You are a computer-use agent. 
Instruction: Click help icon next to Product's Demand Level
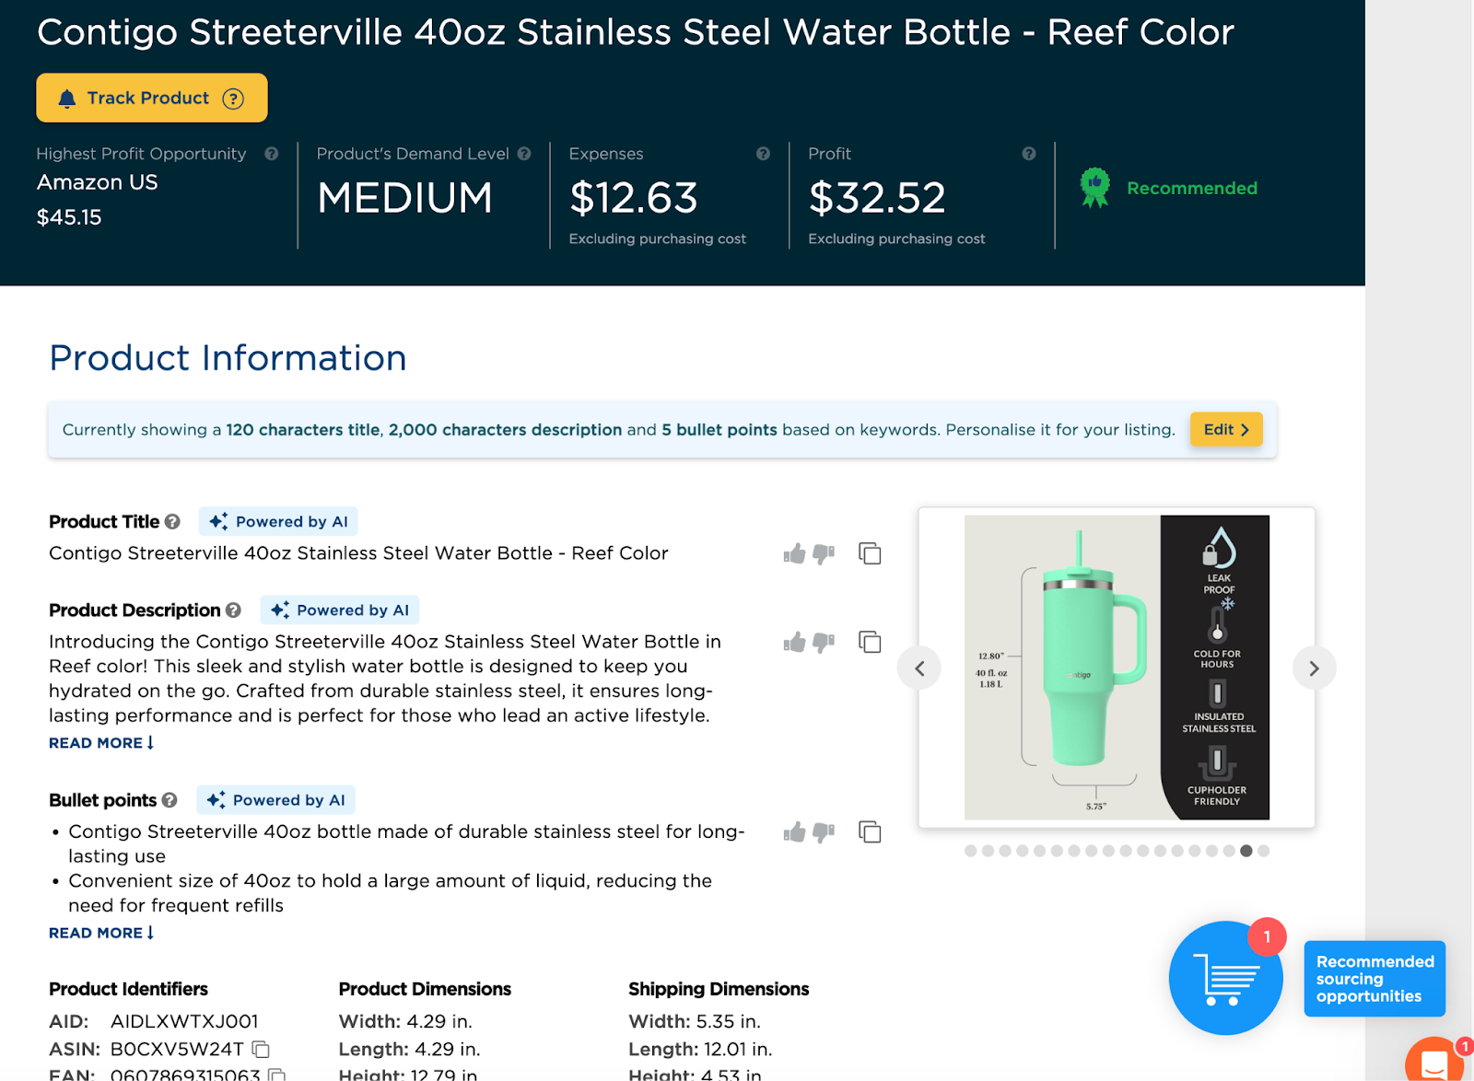tap(524, 154)
